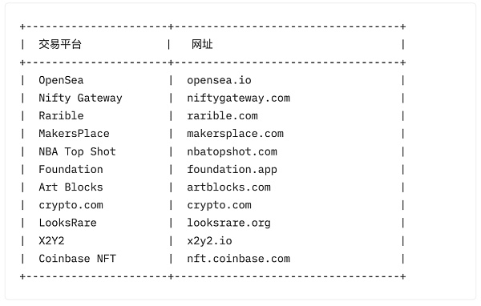481x306 pixels.
Task: Select the Art Blocks platform name
Action: [x=71, y=187]
